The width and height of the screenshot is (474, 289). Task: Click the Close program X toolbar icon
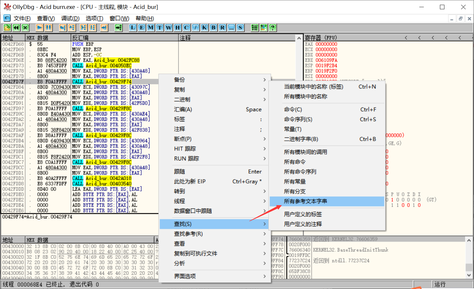(25, 28)
